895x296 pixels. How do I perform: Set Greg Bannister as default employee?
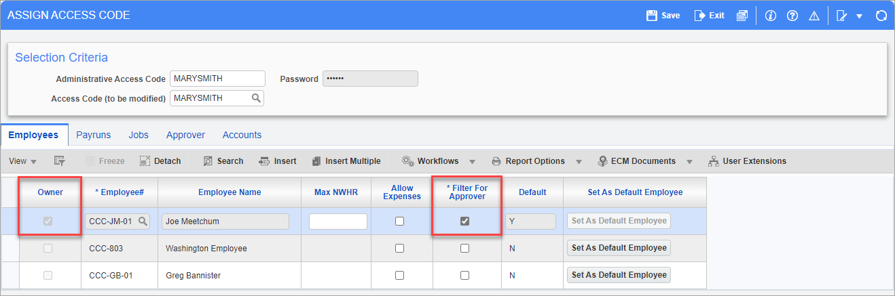tap(619, 275)
